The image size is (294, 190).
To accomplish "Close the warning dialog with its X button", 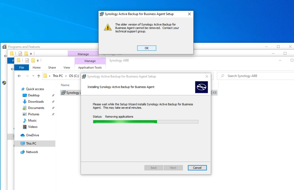I will [x=189, y=14].
